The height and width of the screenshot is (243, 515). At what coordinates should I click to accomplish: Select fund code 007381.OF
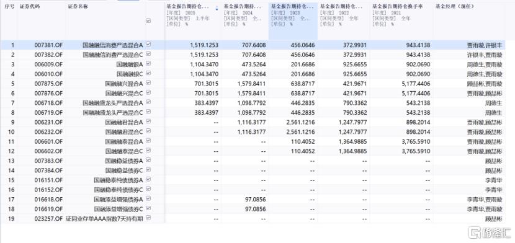tap(48, 45)
